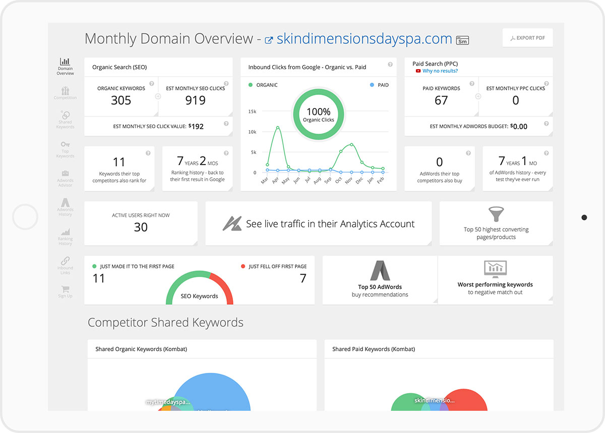The image size is (605, 433).
Task: Select the organic data point at Oct
Action: (x=341, y=151)
